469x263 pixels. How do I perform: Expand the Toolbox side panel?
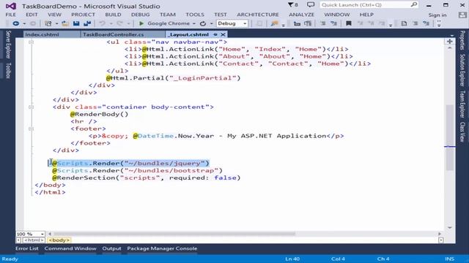click(8, 71)
